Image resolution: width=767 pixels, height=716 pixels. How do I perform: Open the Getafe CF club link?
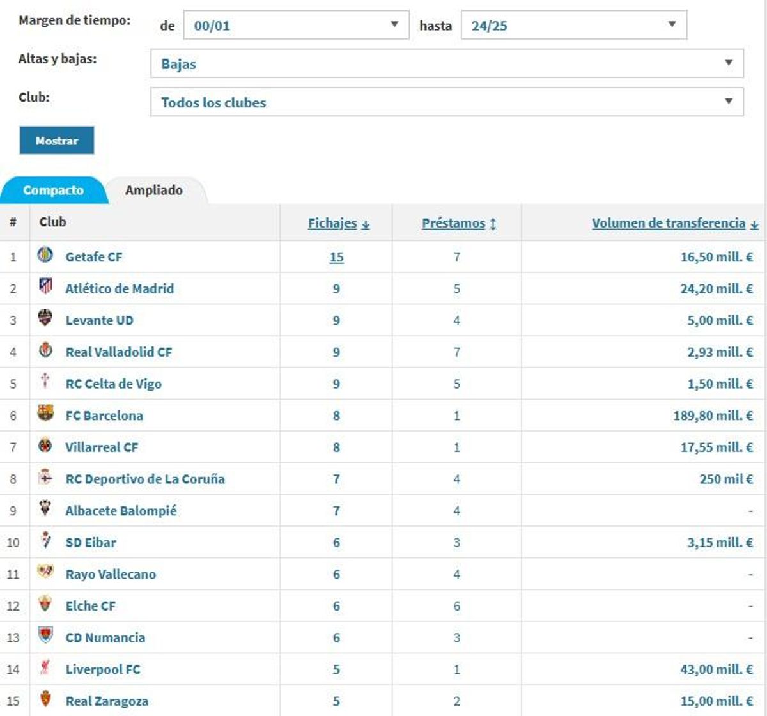click(x=94, y=257)
